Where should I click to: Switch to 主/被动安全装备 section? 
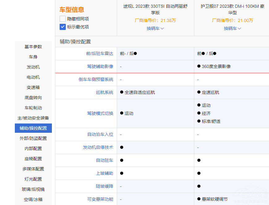(33, 118)
